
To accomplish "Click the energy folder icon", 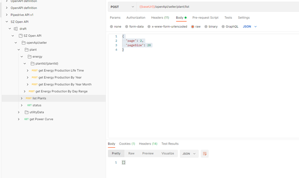I will (x=30, y=56).
